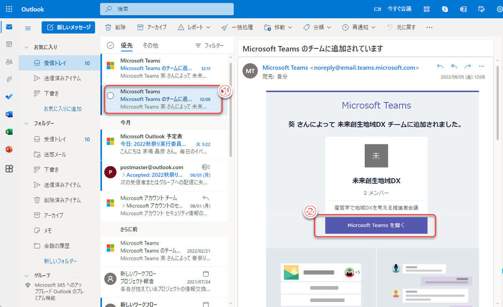The height and width of the screenshot is (307, 503).
Task: Click the 未 team avatar tile
Action: click(x=376, y=156)
